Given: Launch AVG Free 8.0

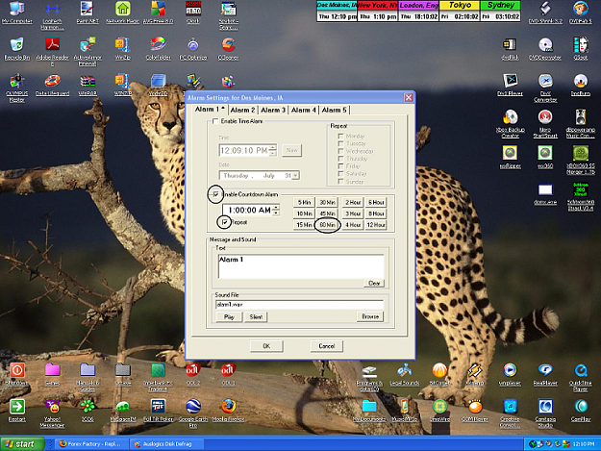Looking at the screenshot, I should click(x=158, y=13).
